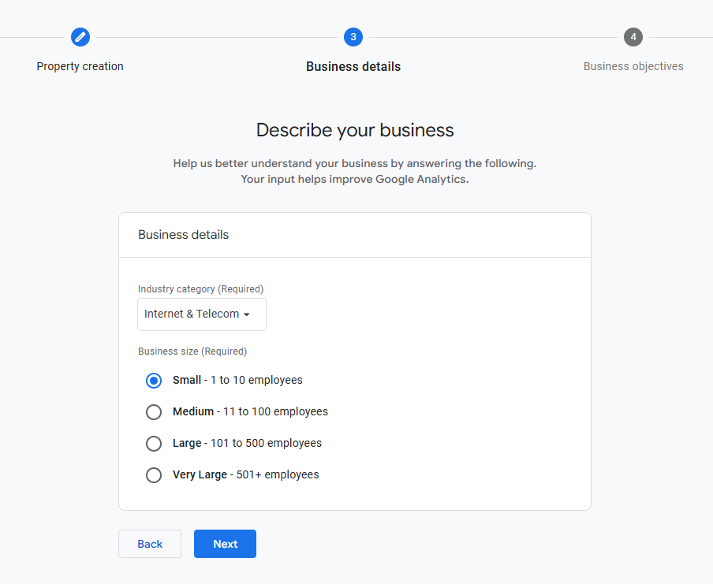
Task: Choose Very Large 501+ employees option
Action: tap(154, 475)
